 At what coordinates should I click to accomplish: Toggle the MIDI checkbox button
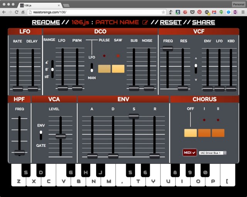point(190,153)
